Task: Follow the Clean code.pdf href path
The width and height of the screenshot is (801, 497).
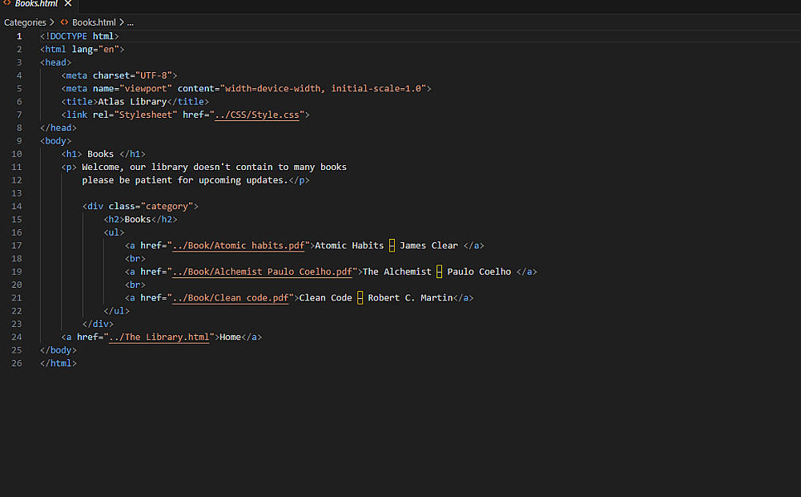Action: click(230, 297)
